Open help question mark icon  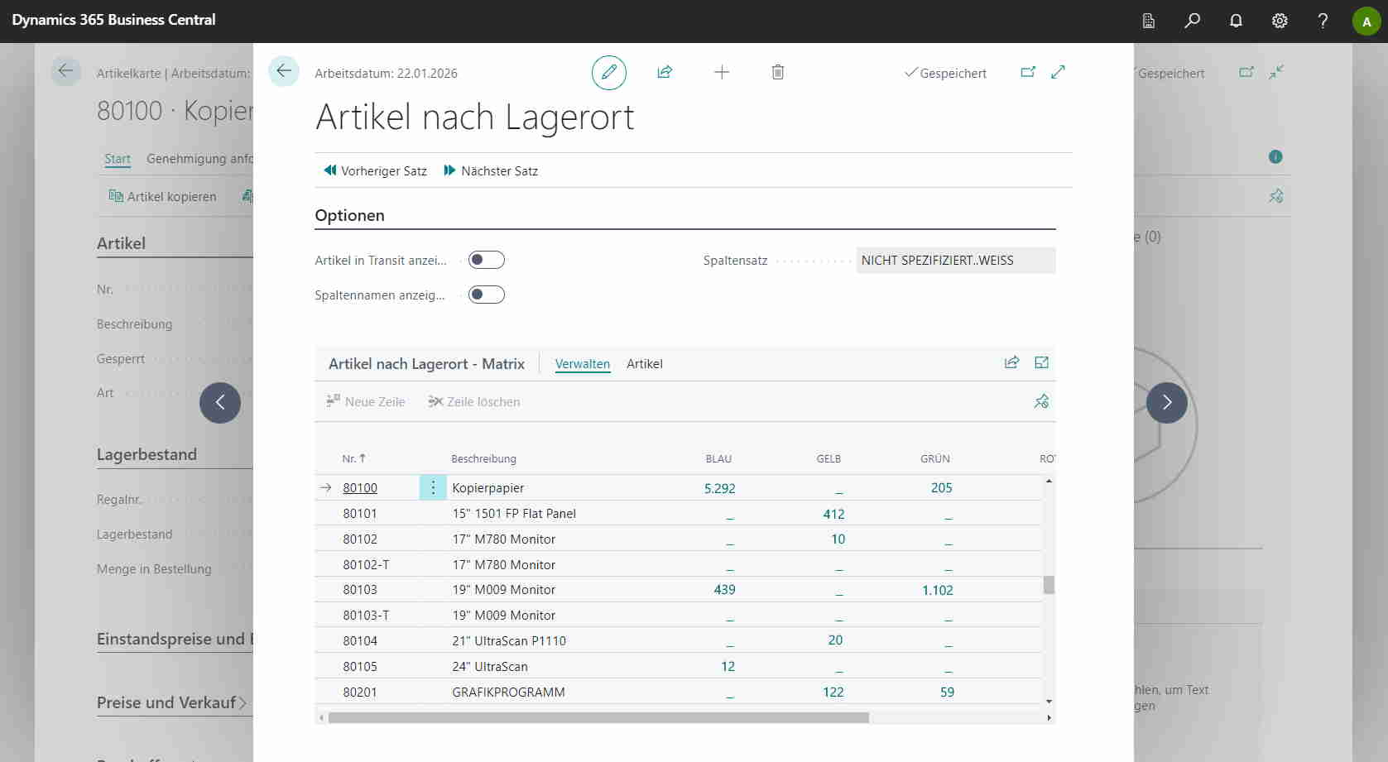click(1323, 21)
